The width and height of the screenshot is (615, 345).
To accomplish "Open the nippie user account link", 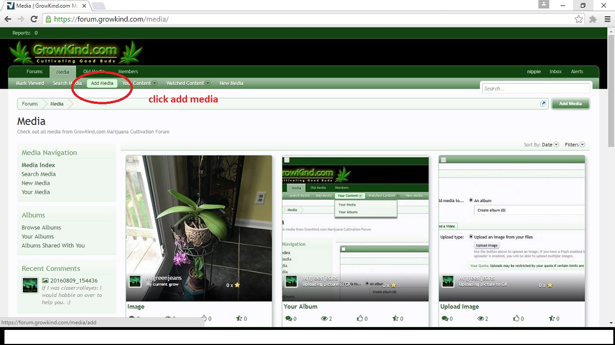I will click(534, 71).
